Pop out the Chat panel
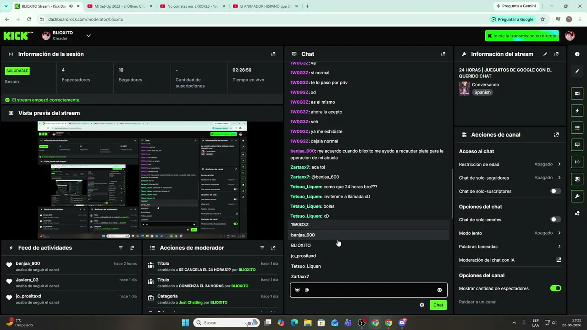This screenshot has height=330, width=587. tap(443, 54)
